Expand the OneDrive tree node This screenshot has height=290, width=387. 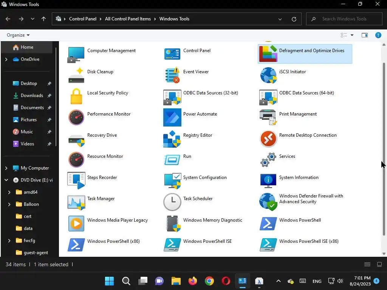tap(6, 59)
